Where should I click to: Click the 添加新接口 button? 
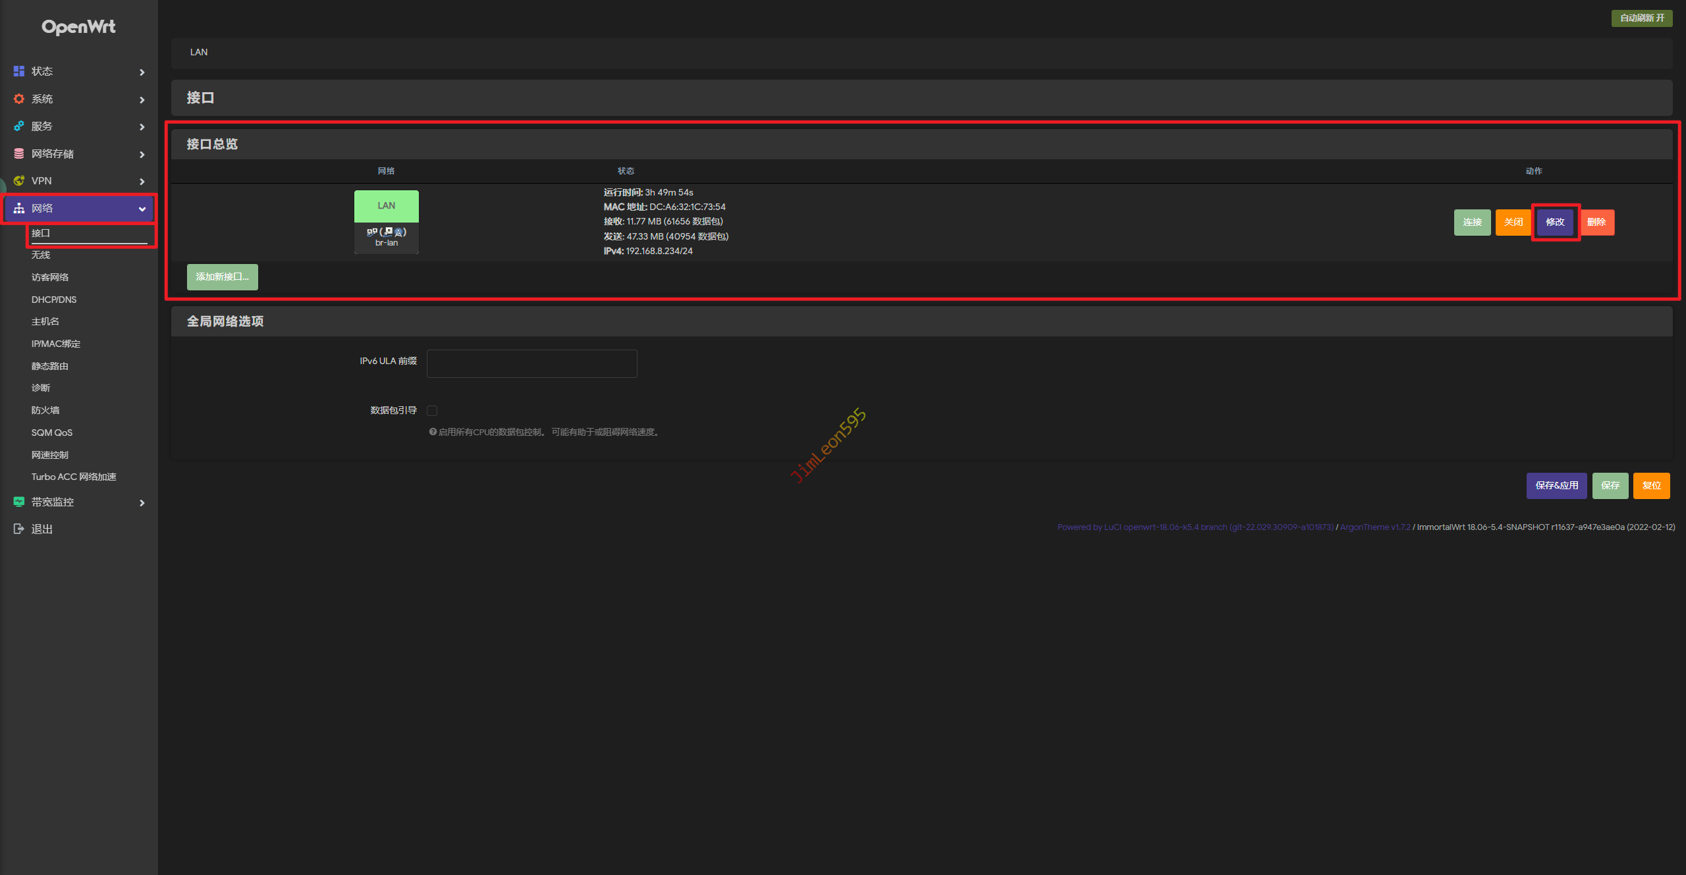[222, 277]
